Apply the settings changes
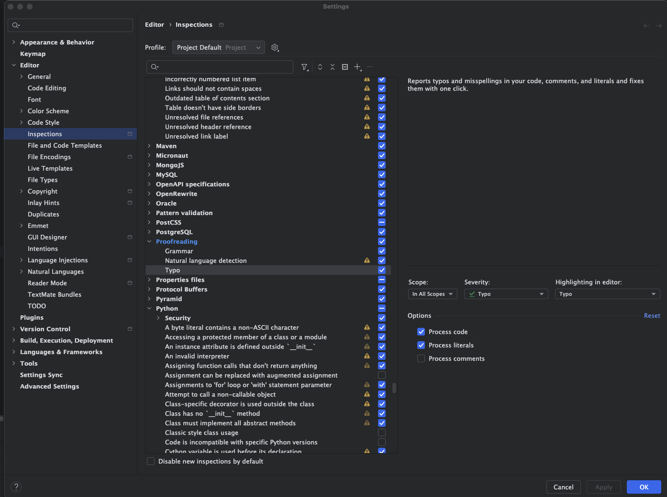667x497 pixels. 603,487
